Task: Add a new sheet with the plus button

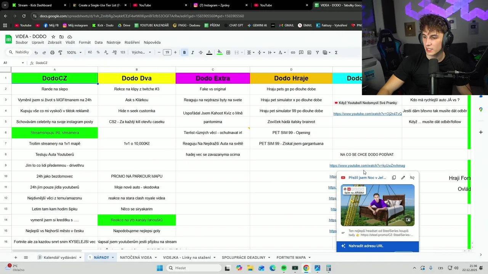Action: coord(16,258)
